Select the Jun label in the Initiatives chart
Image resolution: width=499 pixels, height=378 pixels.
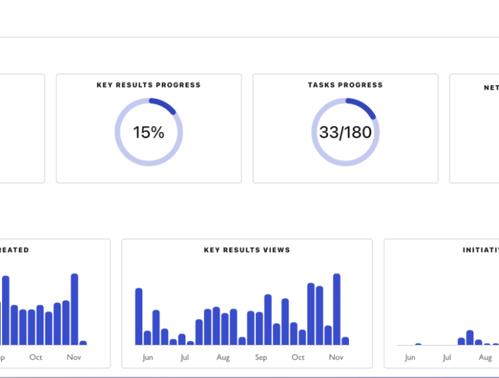coord(410,357)
